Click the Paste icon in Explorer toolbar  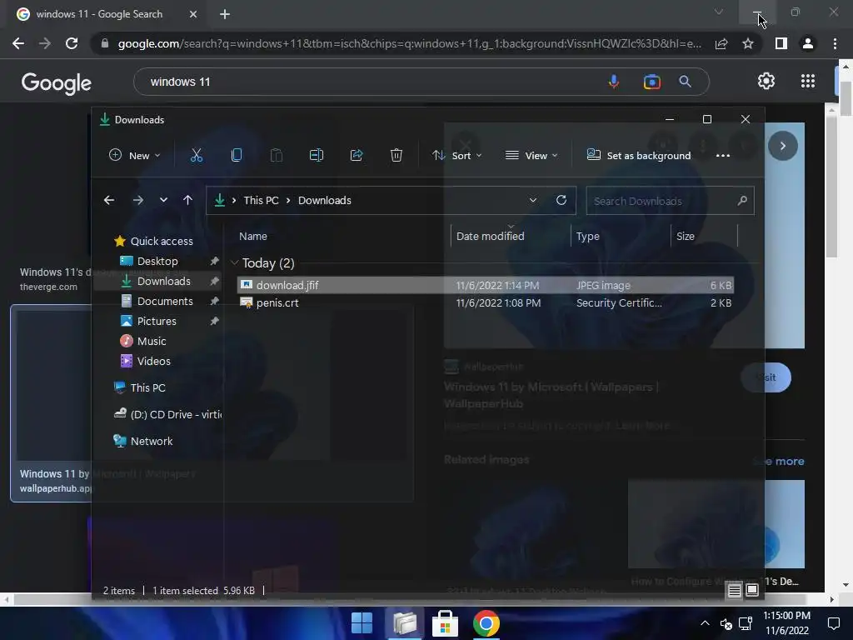coord(277,156)
